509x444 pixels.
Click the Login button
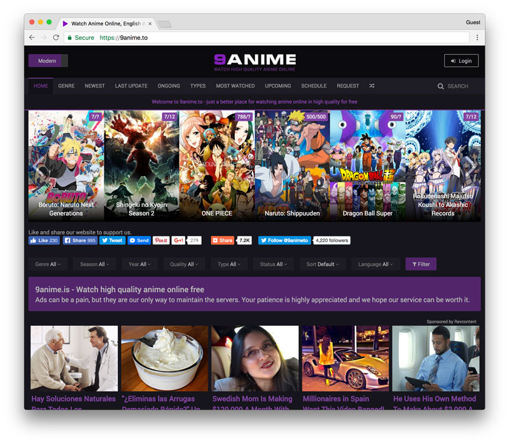[461, 60]
